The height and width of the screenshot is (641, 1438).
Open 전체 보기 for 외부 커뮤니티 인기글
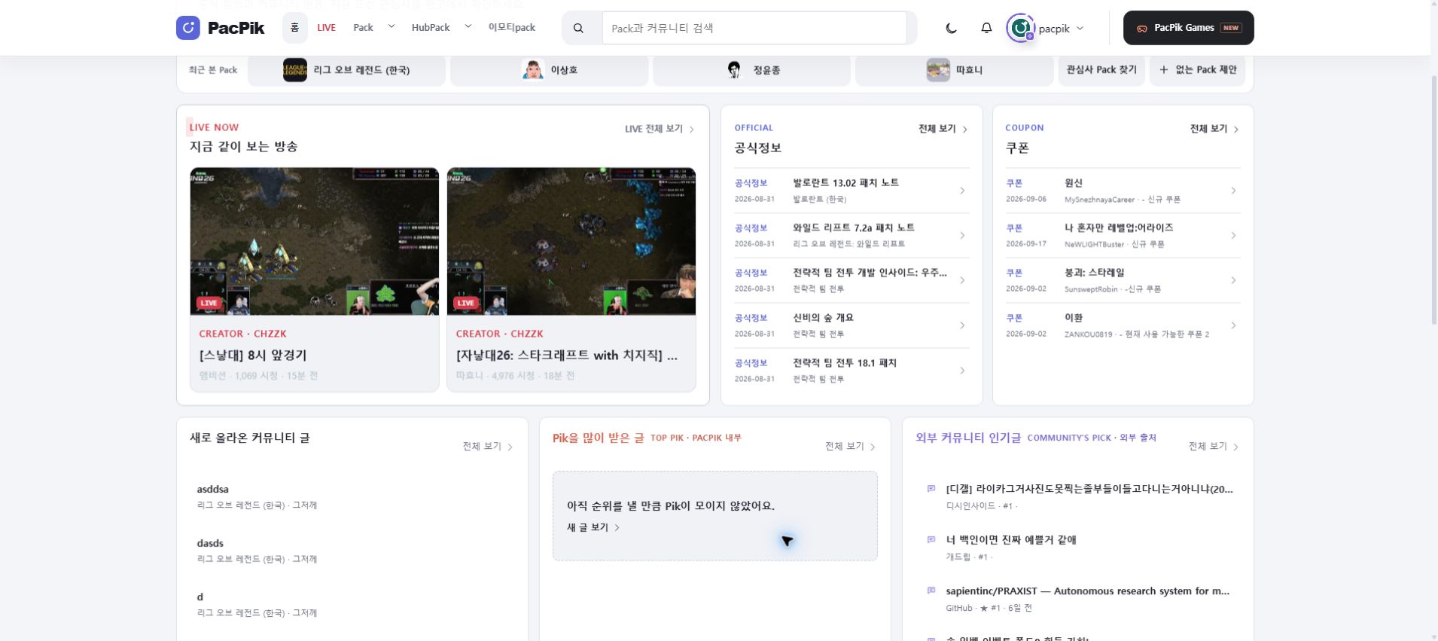tap(1214, 447)
